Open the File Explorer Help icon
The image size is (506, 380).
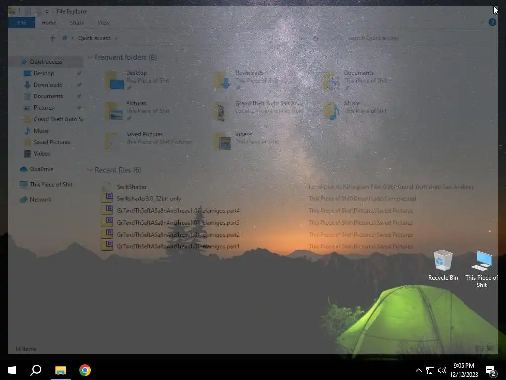pyautogui.click(x=492, y=22)
